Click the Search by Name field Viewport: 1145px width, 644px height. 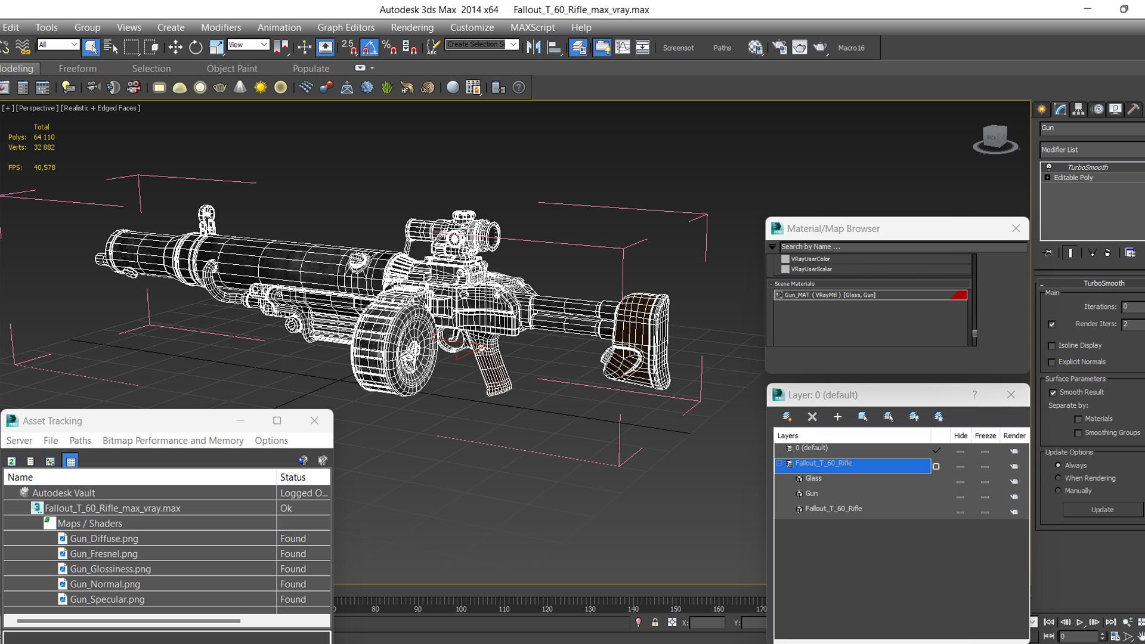903,247
